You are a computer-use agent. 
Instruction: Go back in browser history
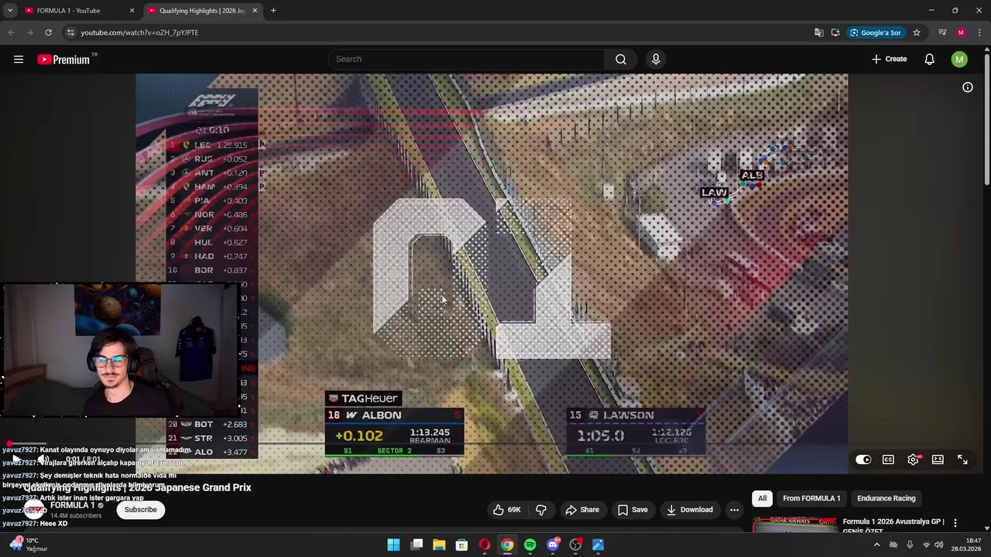(11, 32)
